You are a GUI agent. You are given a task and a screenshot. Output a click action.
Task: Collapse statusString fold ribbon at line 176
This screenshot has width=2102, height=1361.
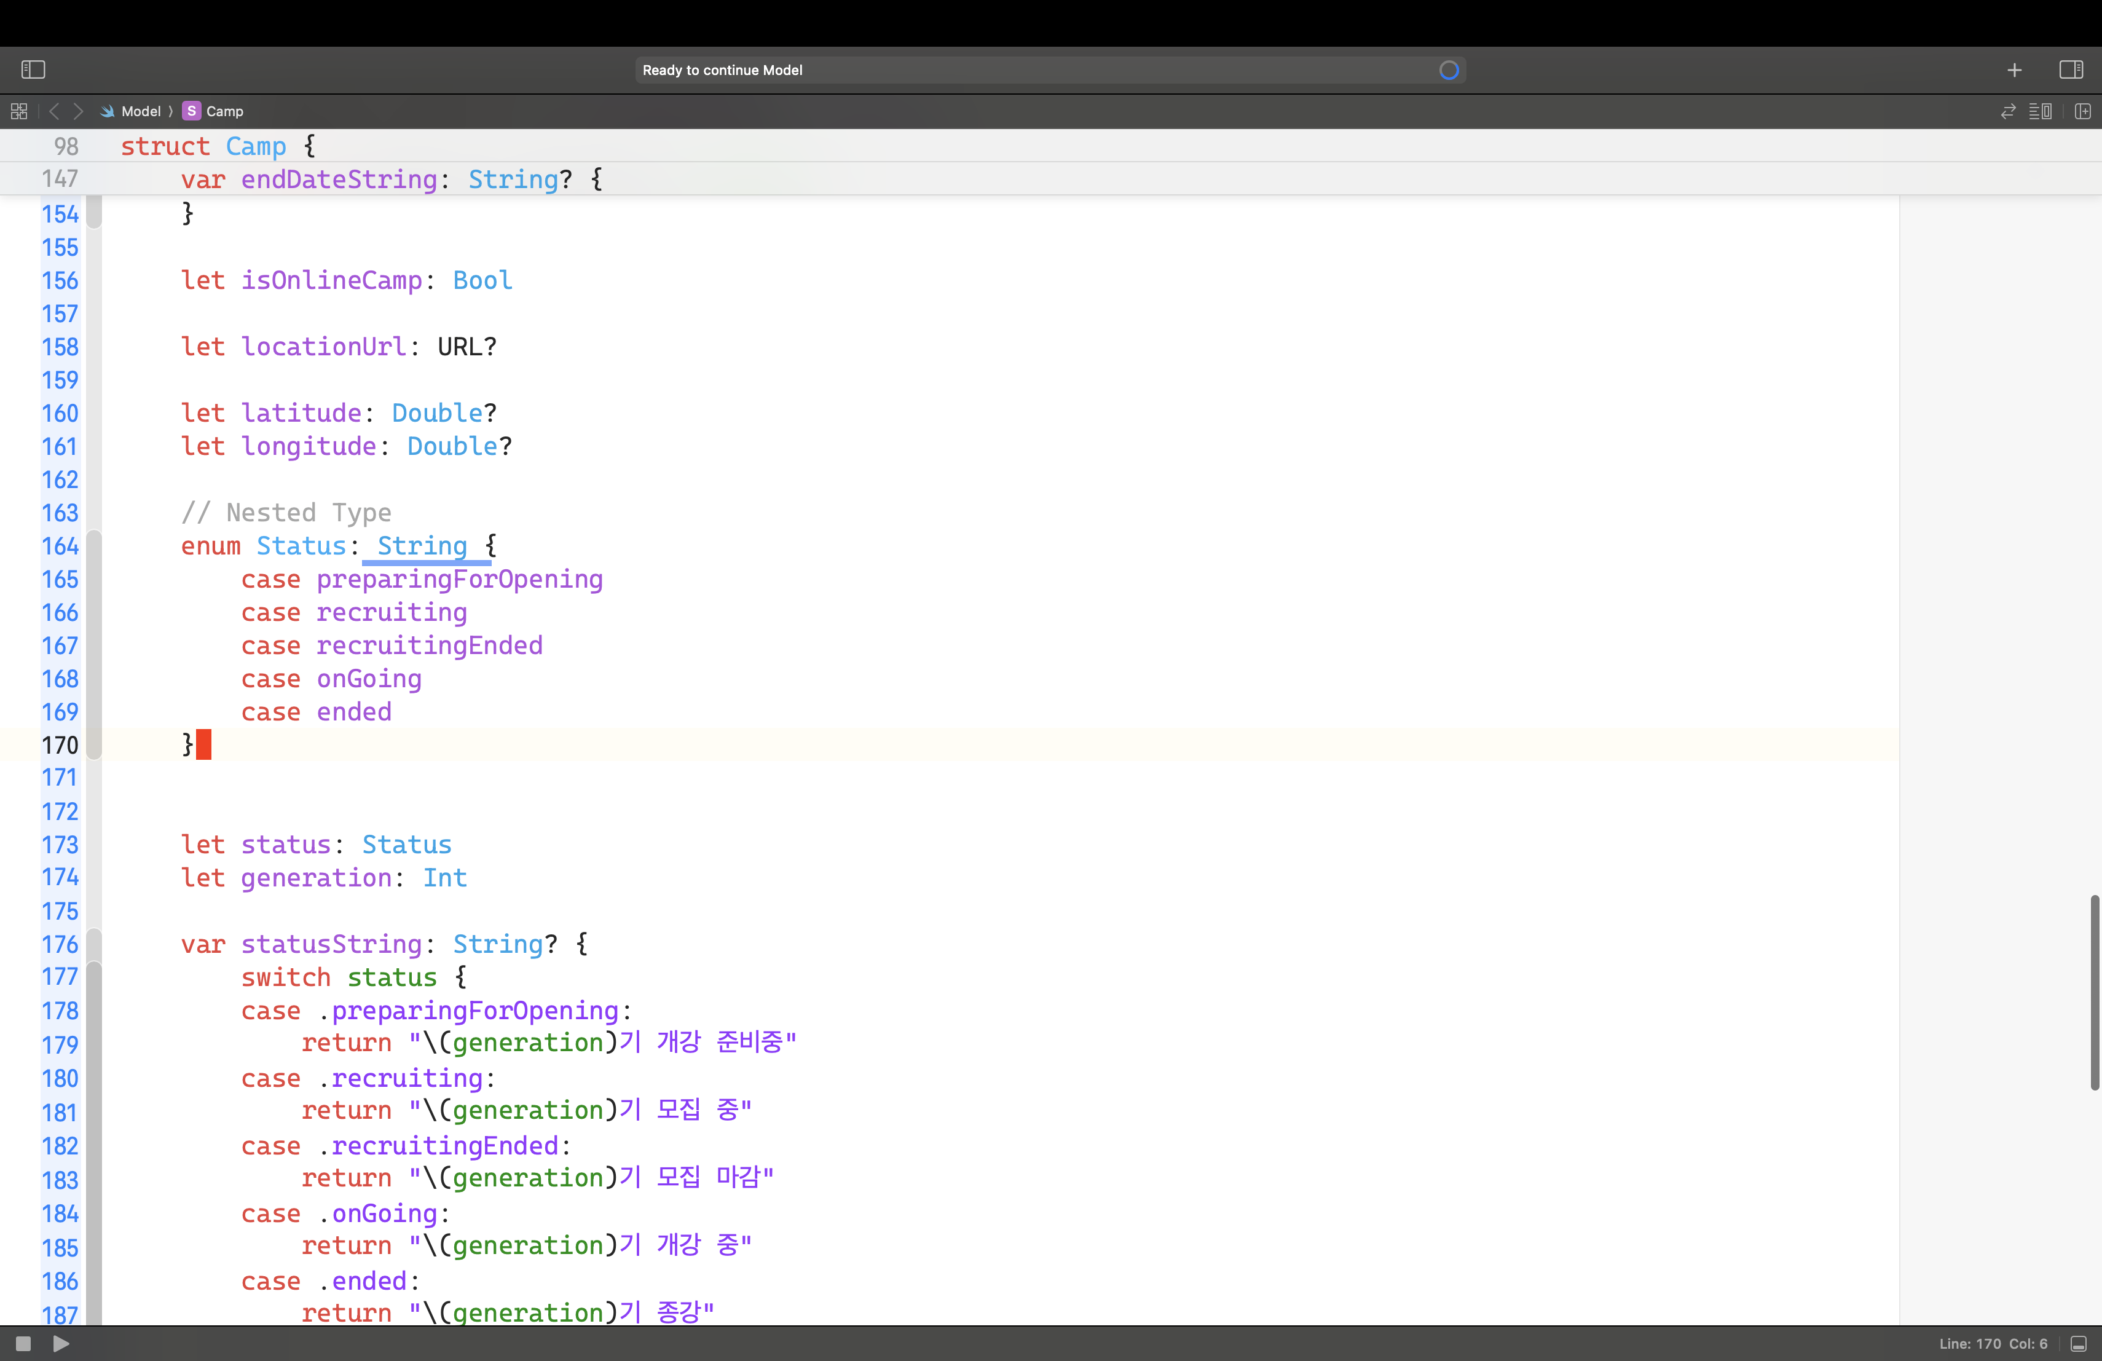93,944
